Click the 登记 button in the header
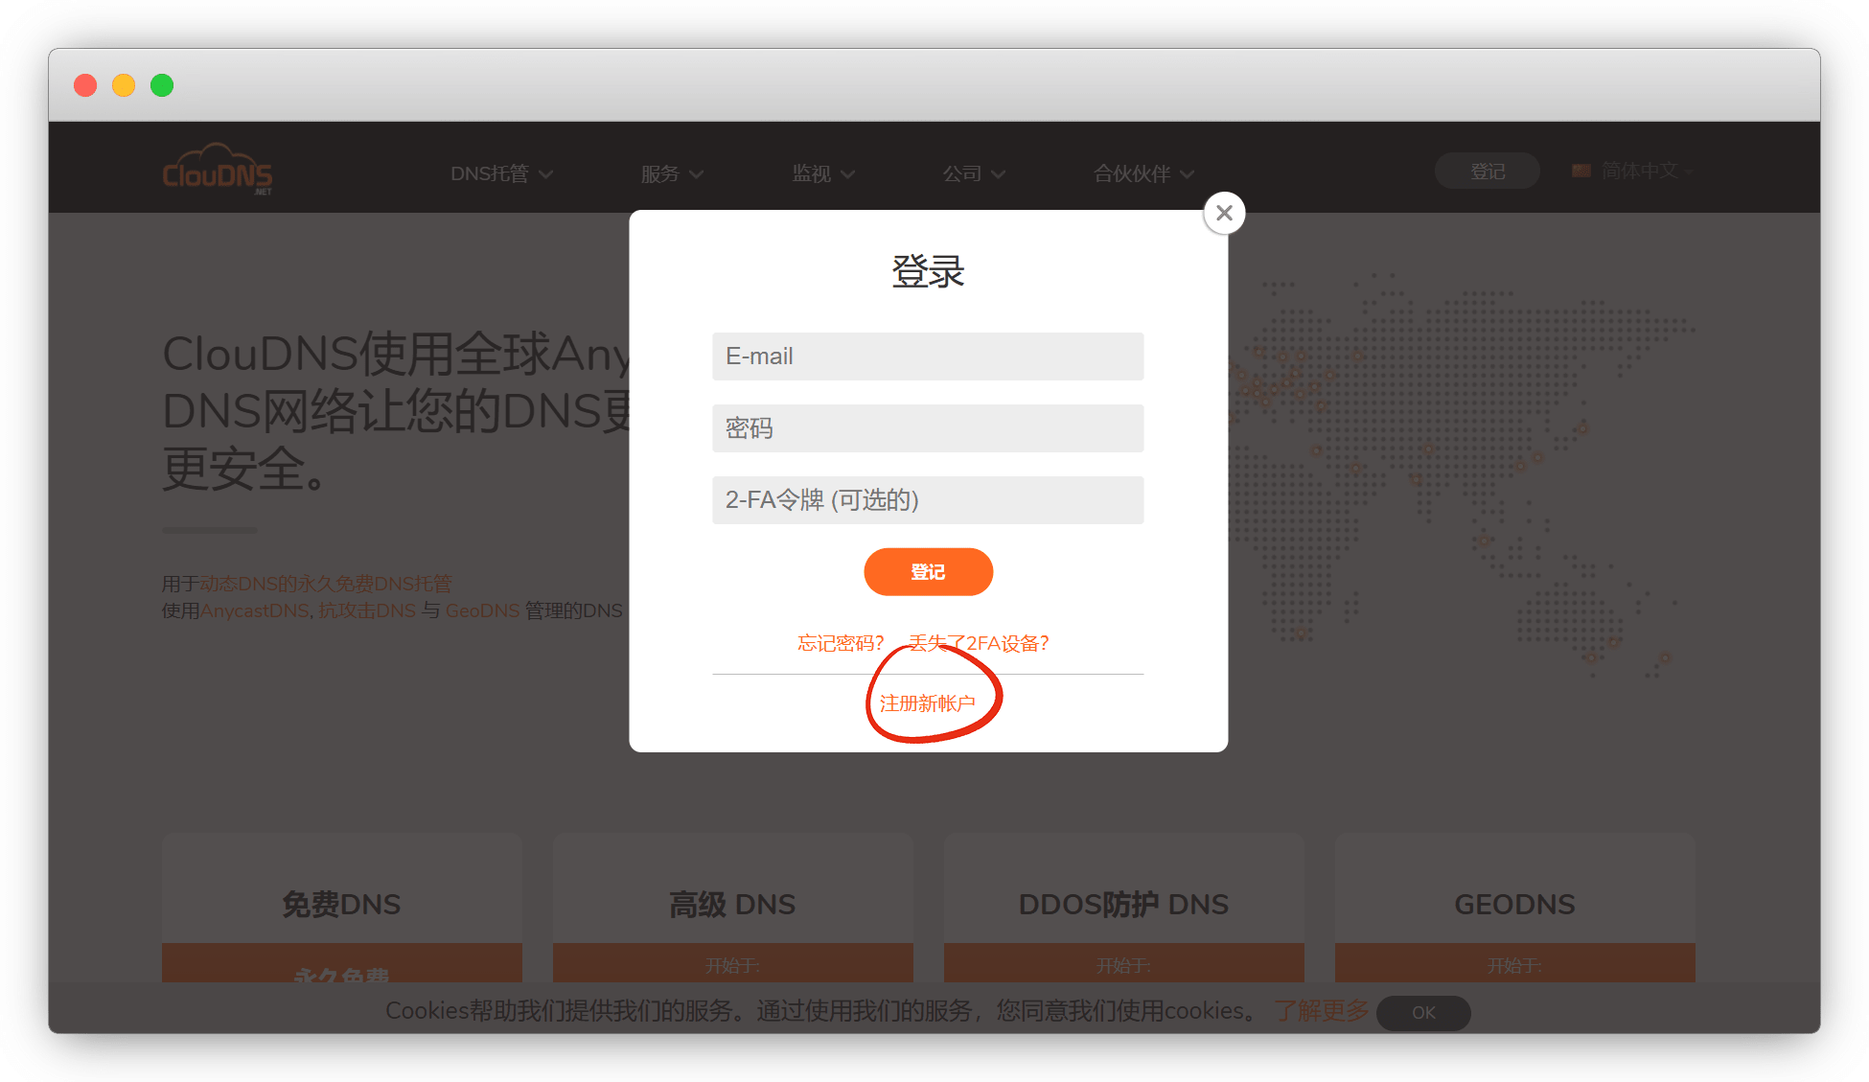The image size is (1869, 1082). [x=1487, y=171]
